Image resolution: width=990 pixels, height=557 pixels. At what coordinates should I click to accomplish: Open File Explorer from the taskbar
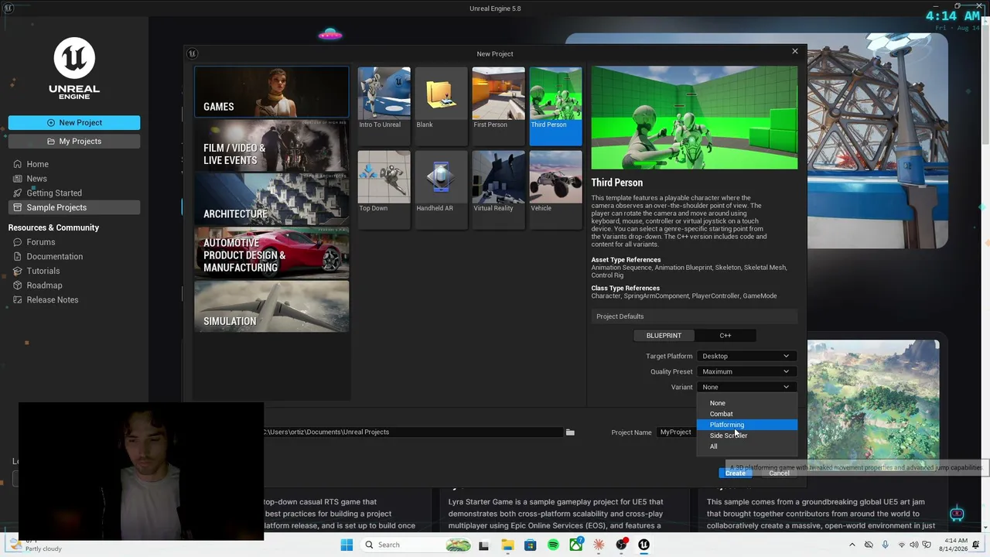click(507, 545)
